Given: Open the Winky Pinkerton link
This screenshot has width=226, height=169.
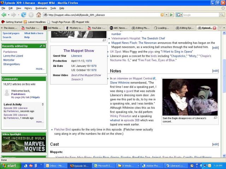Looking at the screenshot, I should tap(121, 116).
